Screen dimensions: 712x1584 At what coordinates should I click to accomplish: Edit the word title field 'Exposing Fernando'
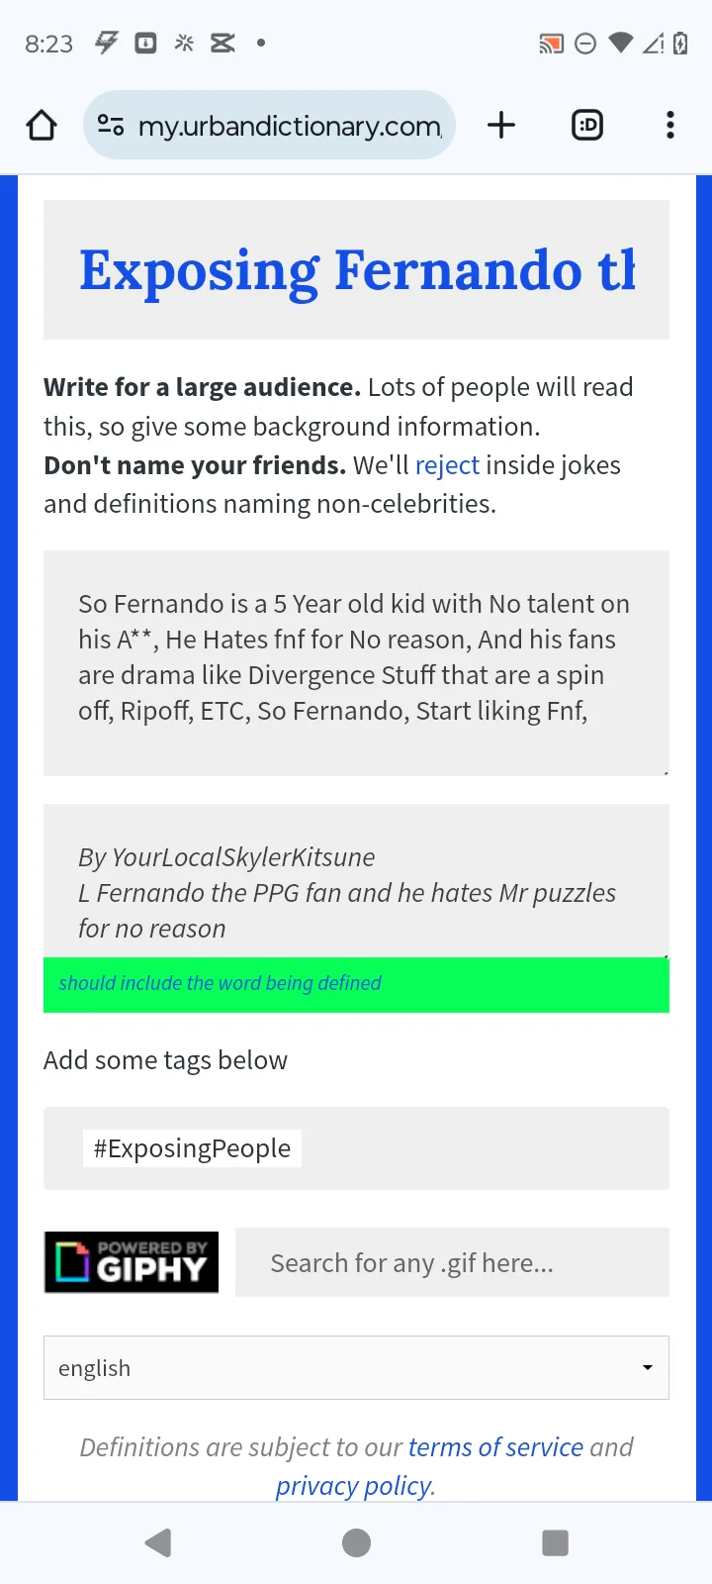click(x=356, y=270)
